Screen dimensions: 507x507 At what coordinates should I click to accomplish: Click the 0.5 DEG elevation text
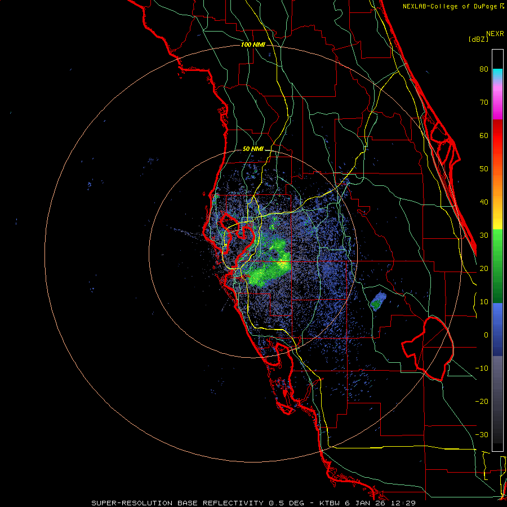point(287,503)
